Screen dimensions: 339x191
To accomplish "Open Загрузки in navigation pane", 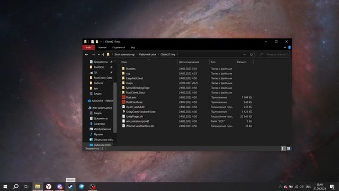I will point(99,124).
